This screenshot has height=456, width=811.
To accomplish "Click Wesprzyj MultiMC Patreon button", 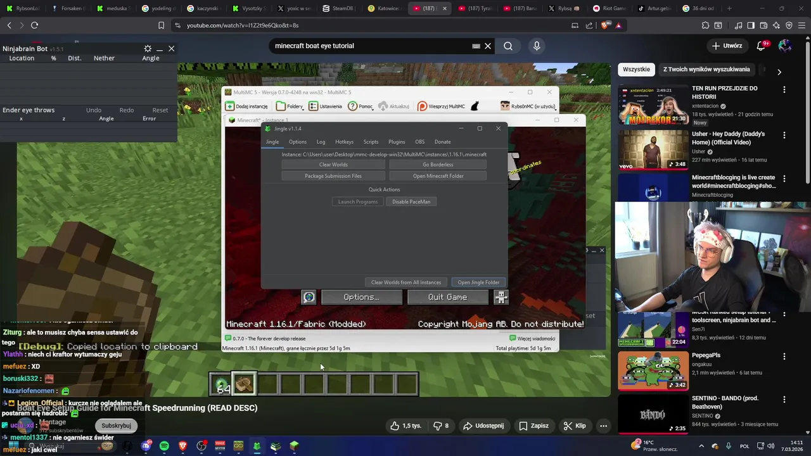I will click(x=441, y=106).
